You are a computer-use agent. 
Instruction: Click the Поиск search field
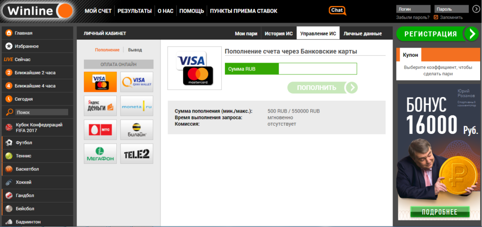click(42, 112)
